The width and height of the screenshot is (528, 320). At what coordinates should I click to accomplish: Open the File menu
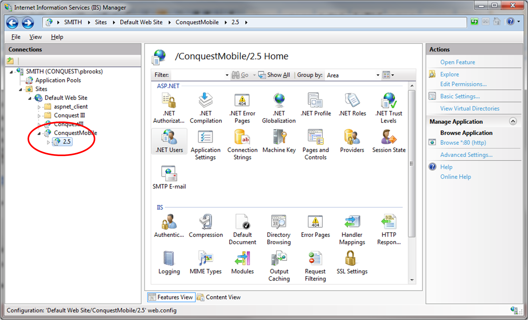(16, 37)
